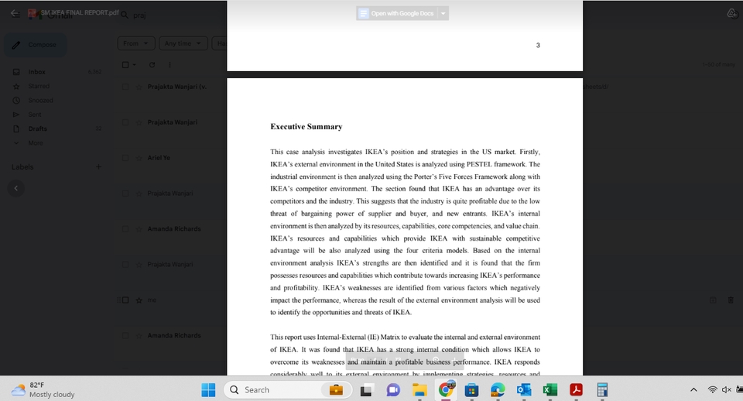Image resolution: width=743 pixels, height=401 pixels.
Task: Tick the select-all checkbox above the mail list
Action: coord(125,65)
